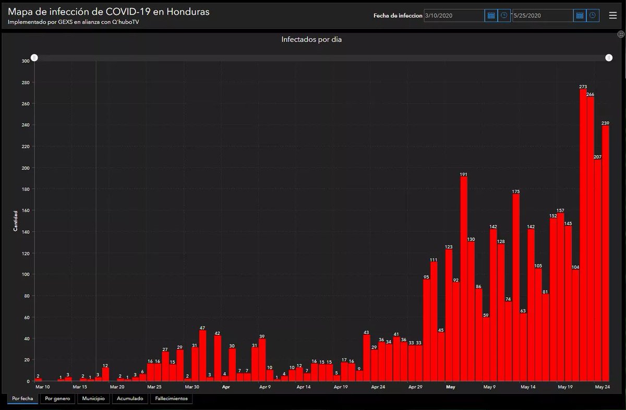Select the bar labeled 157
Screen dimensions: 626x410
pyautogui.click(x=561, y=297)
